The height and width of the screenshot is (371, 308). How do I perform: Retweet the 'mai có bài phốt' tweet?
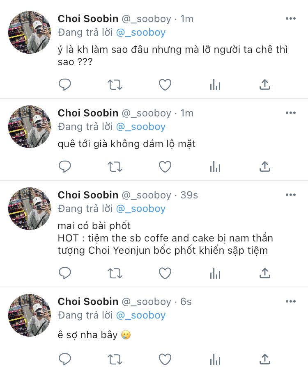click(115, 273)
